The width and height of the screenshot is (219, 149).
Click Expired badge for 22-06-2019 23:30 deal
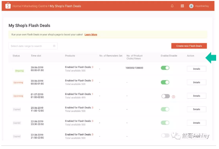coord(17,123)
